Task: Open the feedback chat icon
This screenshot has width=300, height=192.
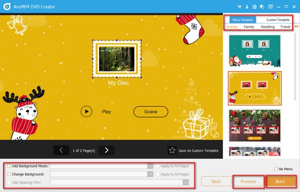Action: [262, 6]
